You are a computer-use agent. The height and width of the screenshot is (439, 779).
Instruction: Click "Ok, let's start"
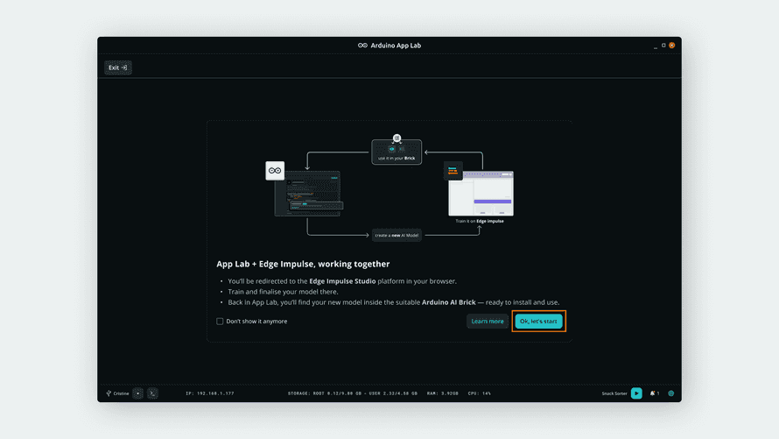click(538, 322)
